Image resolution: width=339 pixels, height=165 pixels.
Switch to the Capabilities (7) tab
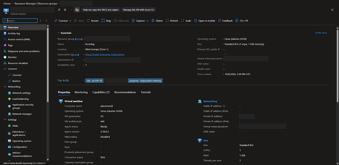pyautogui.click(x=101, y=92)
